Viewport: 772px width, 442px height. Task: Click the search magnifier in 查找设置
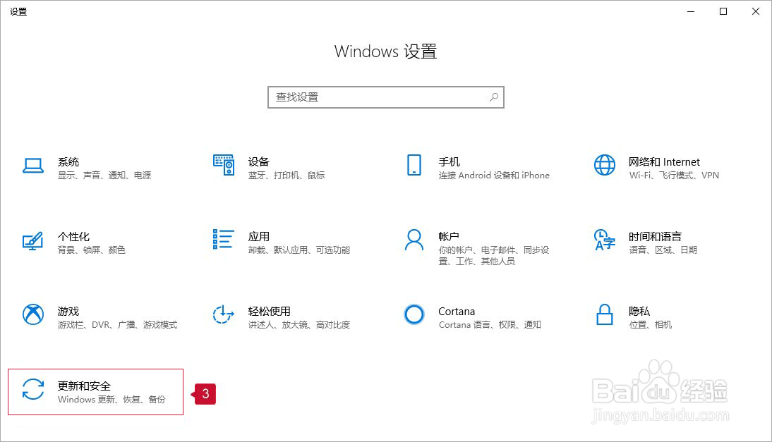(494, 97)
